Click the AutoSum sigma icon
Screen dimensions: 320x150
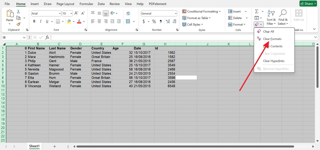point(257,11)
